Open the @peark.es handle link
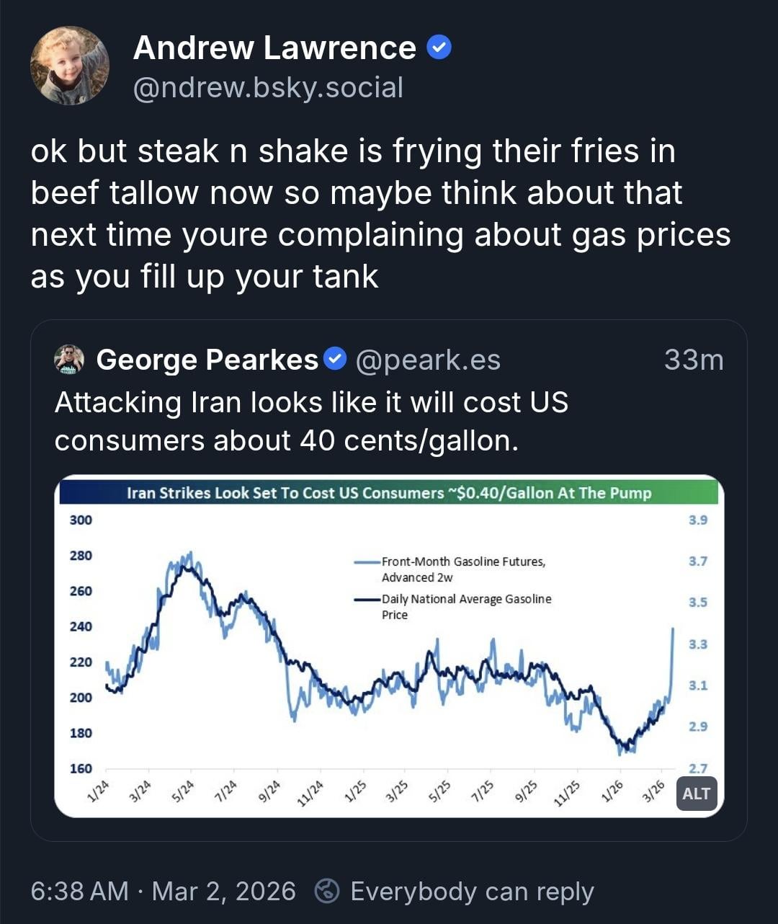 tap(428, 359)
